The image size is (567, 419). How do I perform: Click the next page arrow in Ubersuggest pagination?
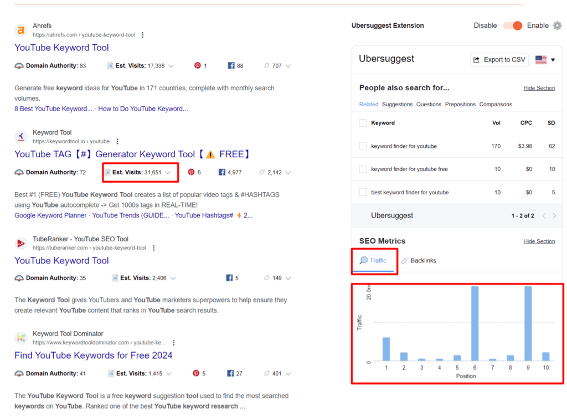(554, 216)
